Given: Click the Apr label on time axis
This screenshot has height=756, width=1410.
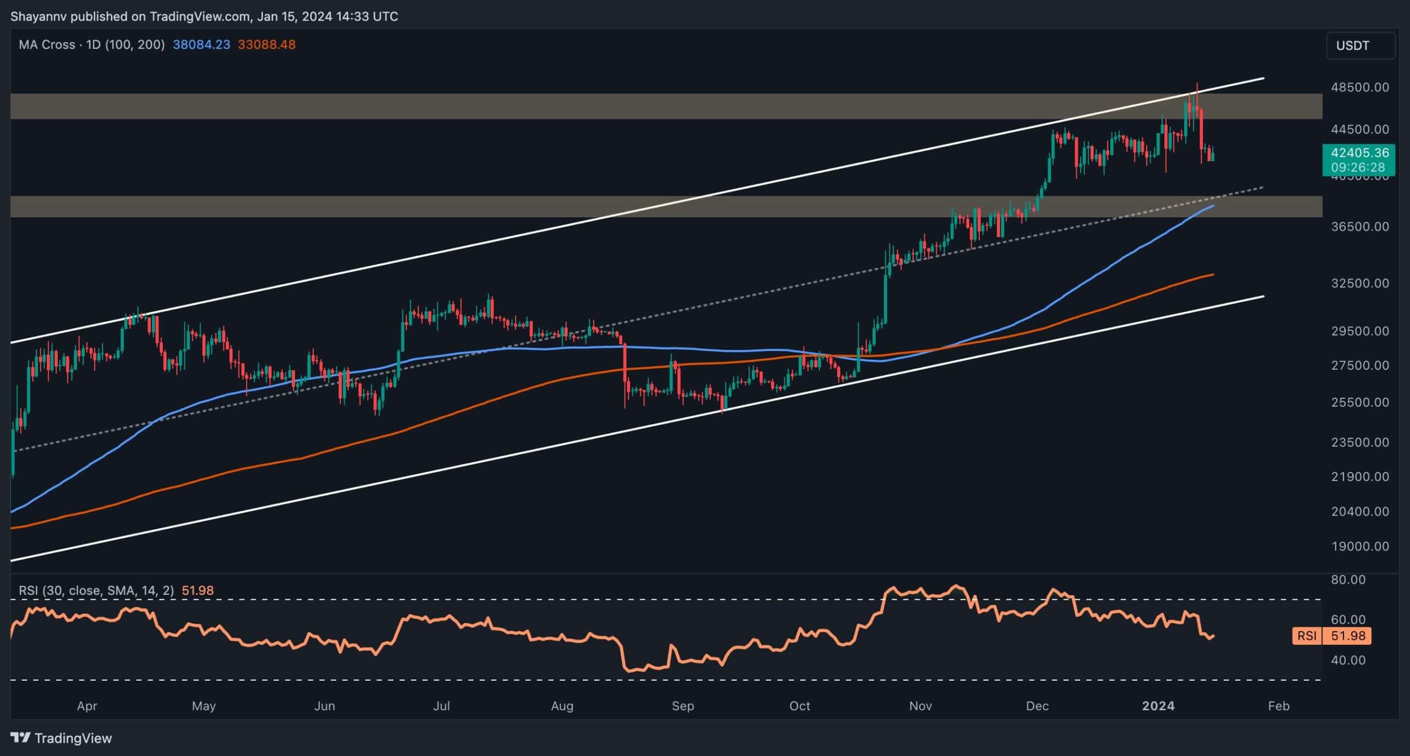Looking at the screenshot, I should pos(87,706).
